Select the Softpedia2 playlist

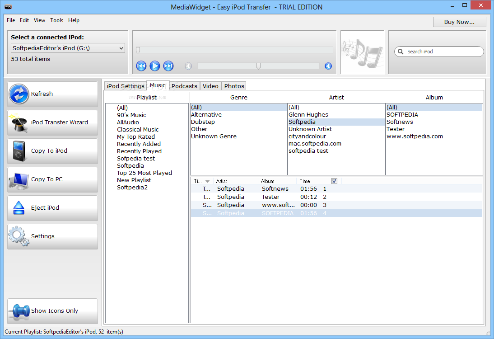[x=132, y=188]
